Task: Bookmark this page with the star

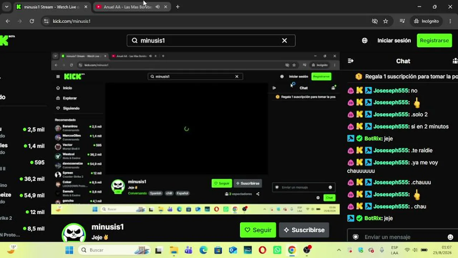Action: (x=385, y=21)
